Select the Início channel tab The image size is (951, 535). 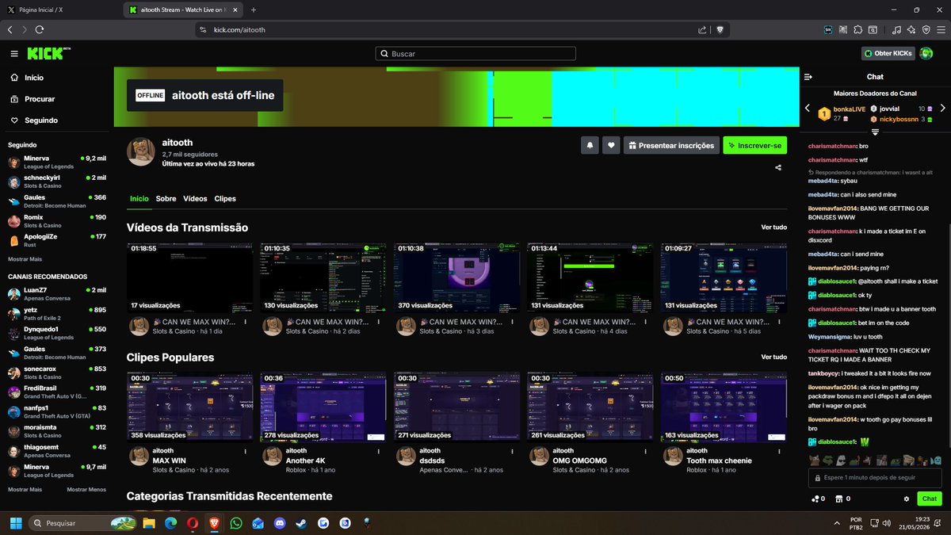139,198
